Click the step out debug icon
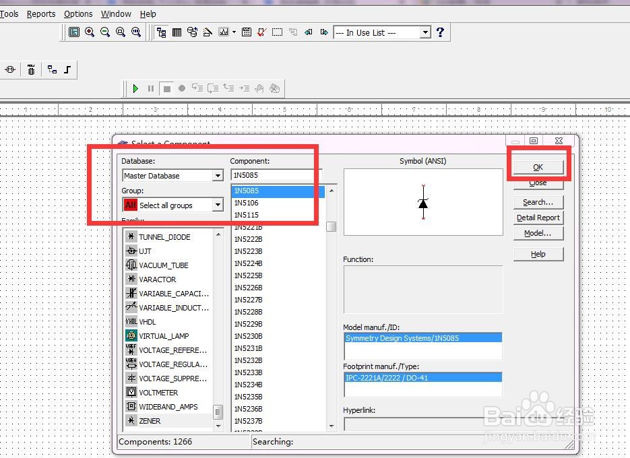The width and height of the screenshot is (630, 458). pos(228,88)
